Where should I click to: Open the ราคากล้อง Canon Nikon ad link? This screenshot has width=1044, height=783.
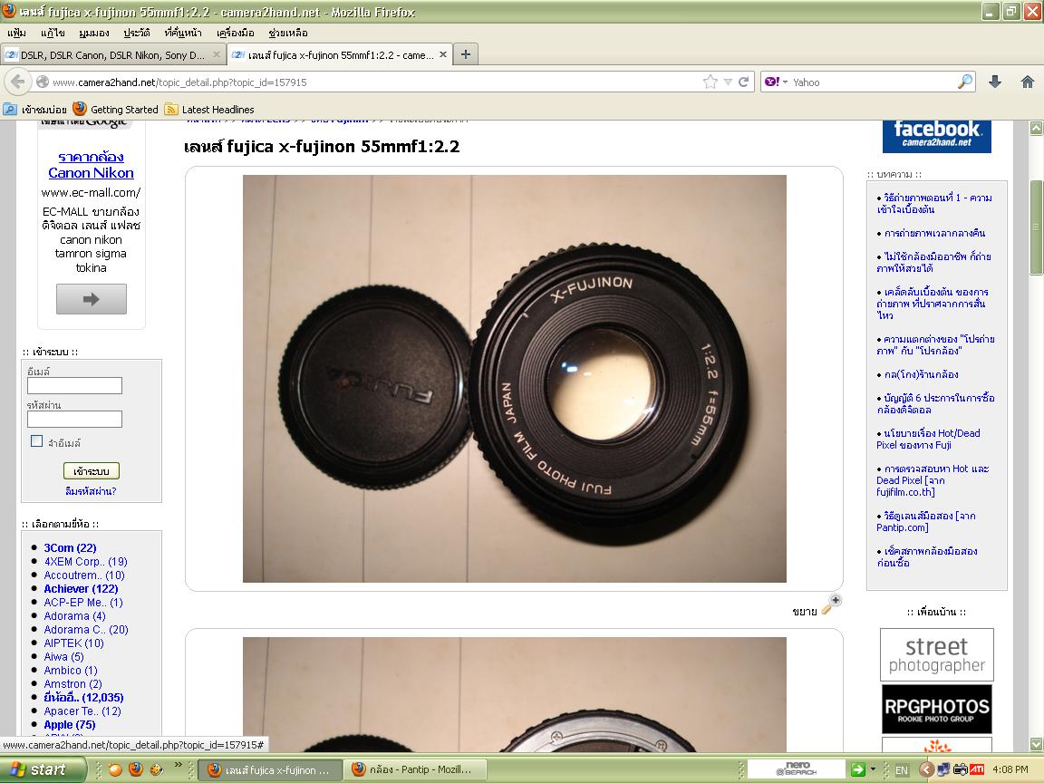92,165
